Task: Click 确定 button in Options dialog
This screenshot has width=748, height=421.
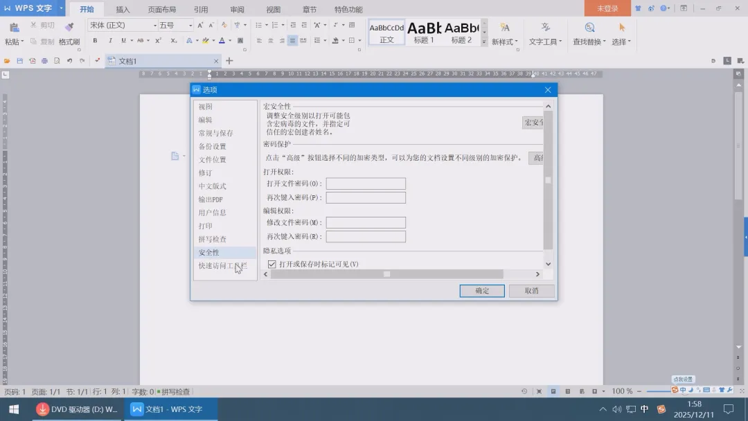Action: pos(482,291)
